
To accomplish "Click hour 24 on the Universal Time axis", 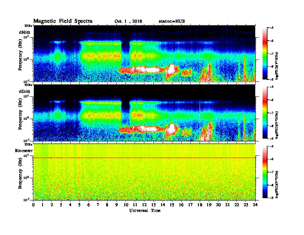I will tap(255, 205).
